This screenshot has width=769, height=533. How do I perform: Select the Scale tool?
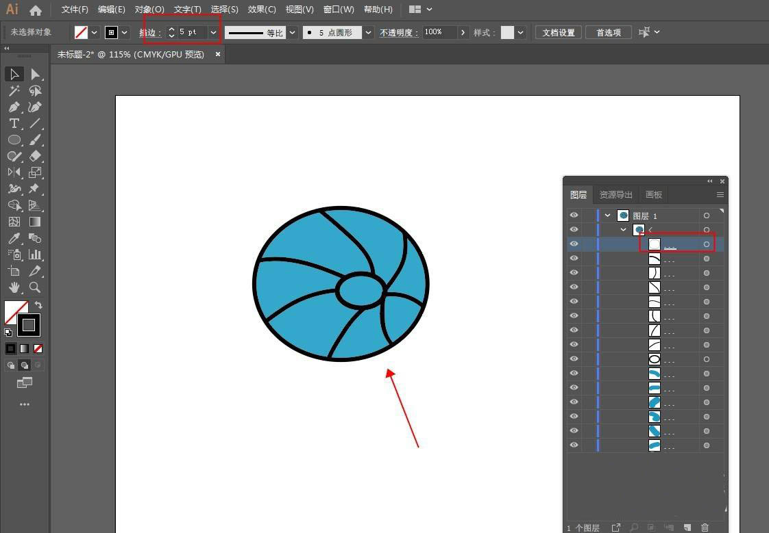(x=35, y=172)
